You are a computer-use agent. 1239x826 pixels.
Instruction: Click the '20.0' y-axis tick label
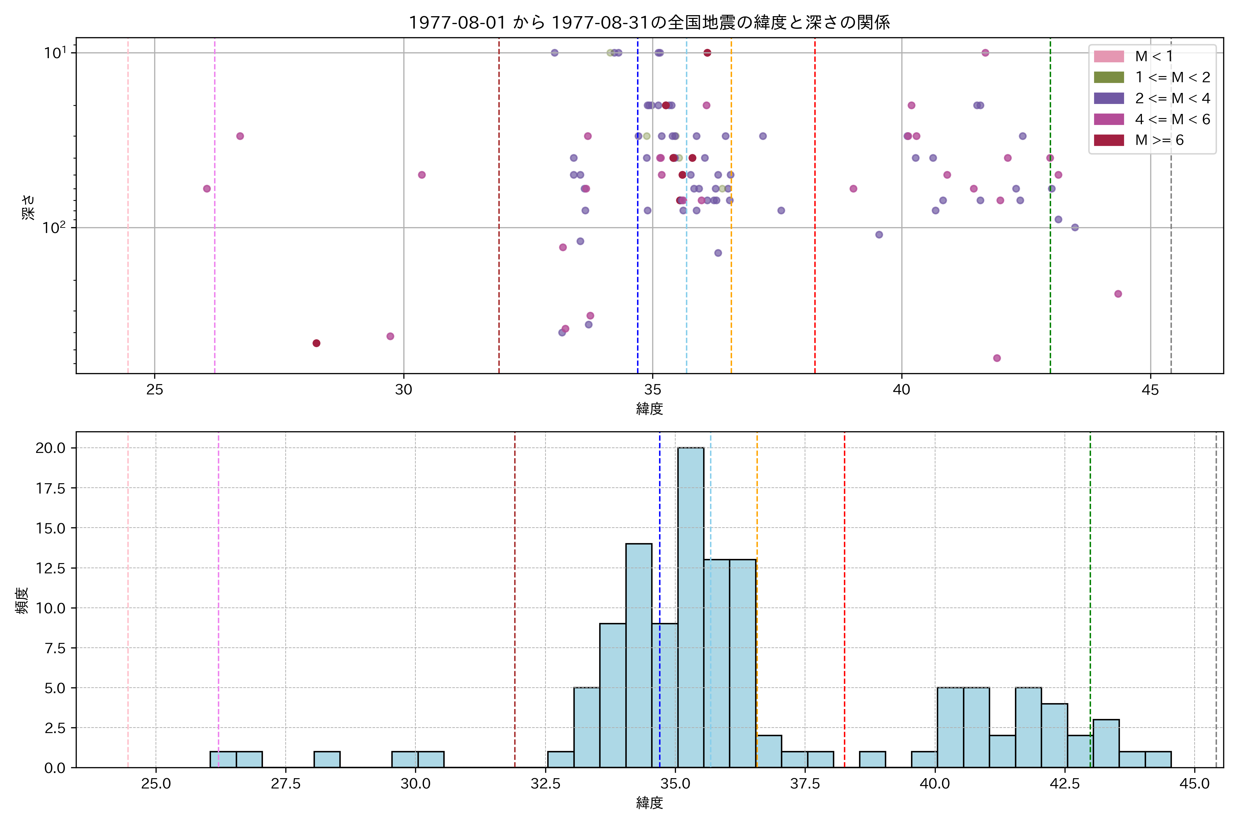pyautogui.click(x=50, y=448)
